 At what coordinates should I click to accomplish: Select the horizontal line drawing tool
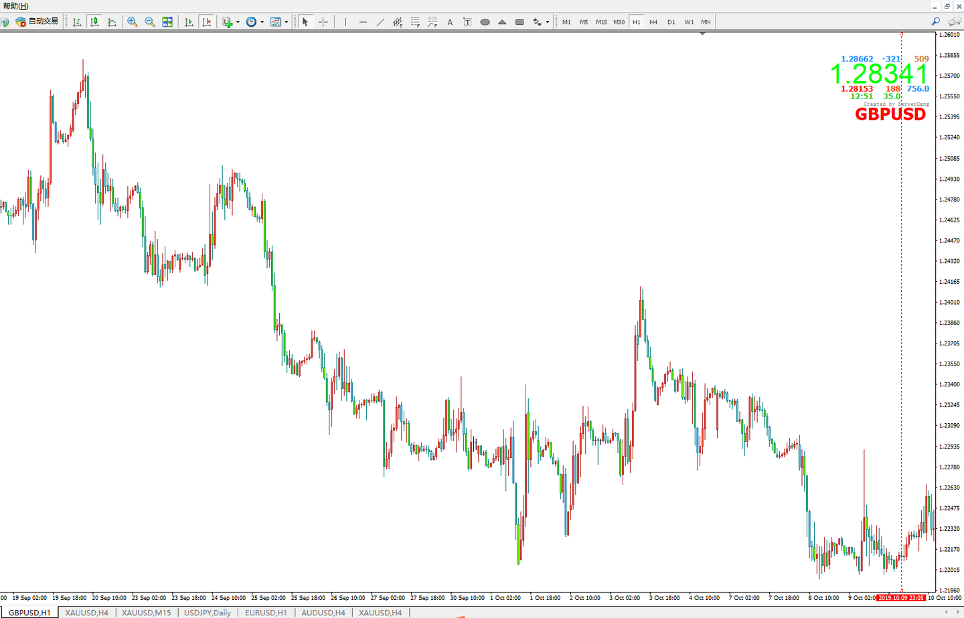(363, 21)
